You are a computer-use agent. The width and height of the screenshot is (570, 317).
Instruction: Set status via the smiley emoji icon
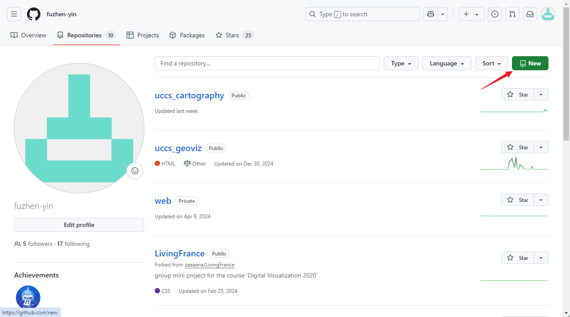135,171
